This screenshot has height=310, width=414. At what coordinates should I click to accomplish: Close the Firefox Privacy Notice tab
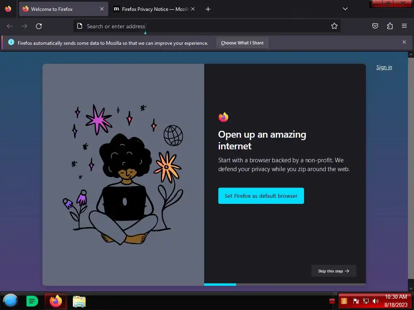(x=193, y=9)
